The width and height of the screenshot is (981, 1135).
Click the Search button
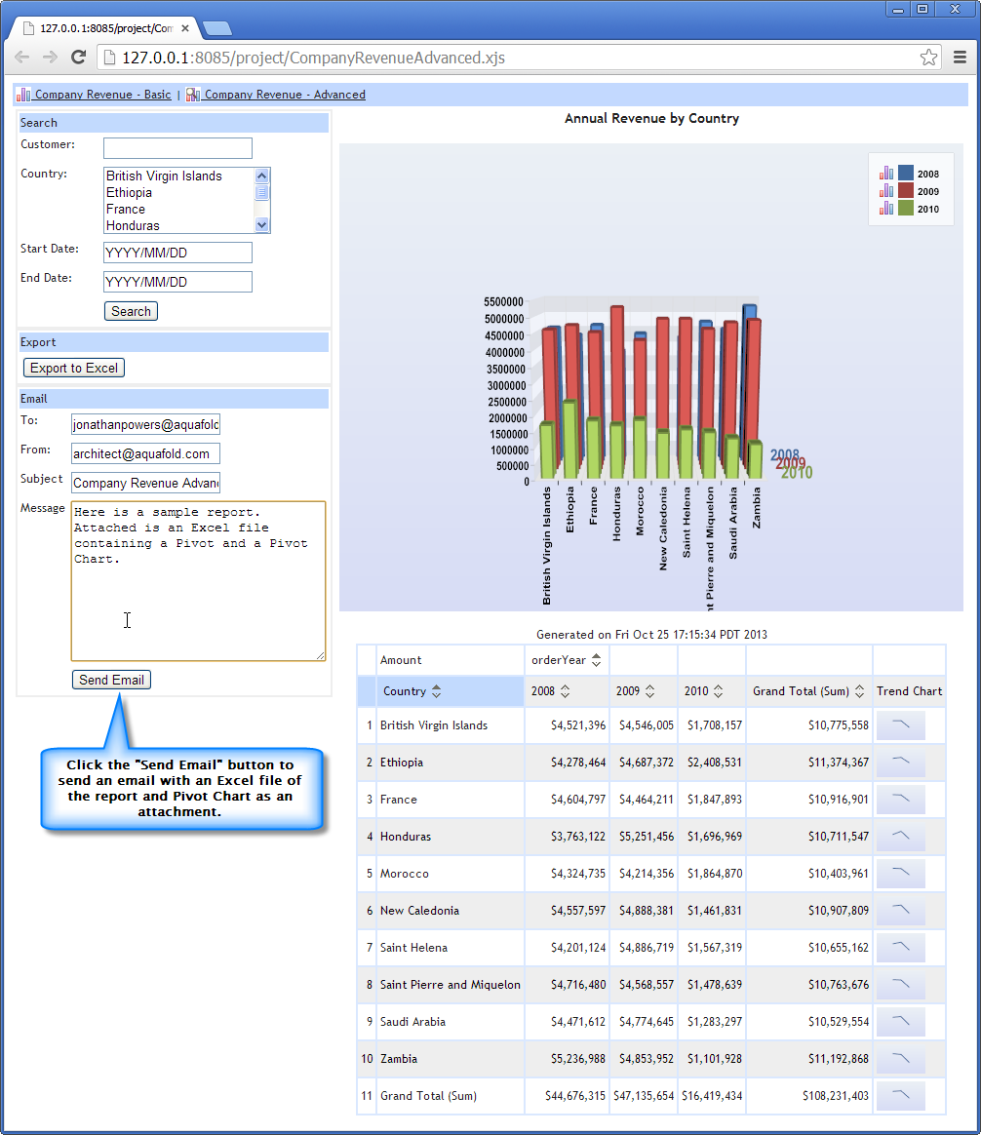(x=131, y=311)
